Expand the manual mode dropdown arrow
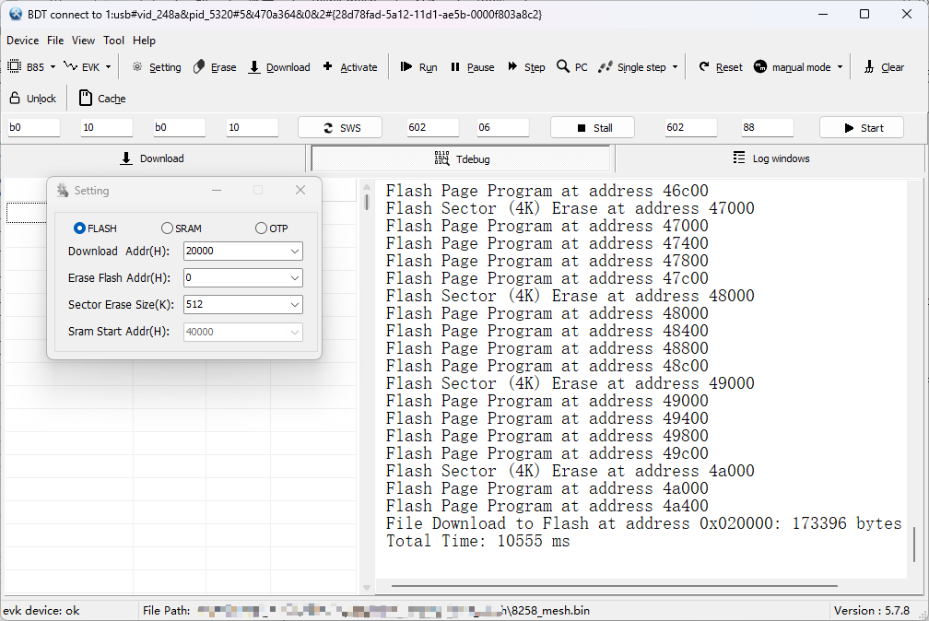Screen dimensions: 929x621 pos(840,67)
